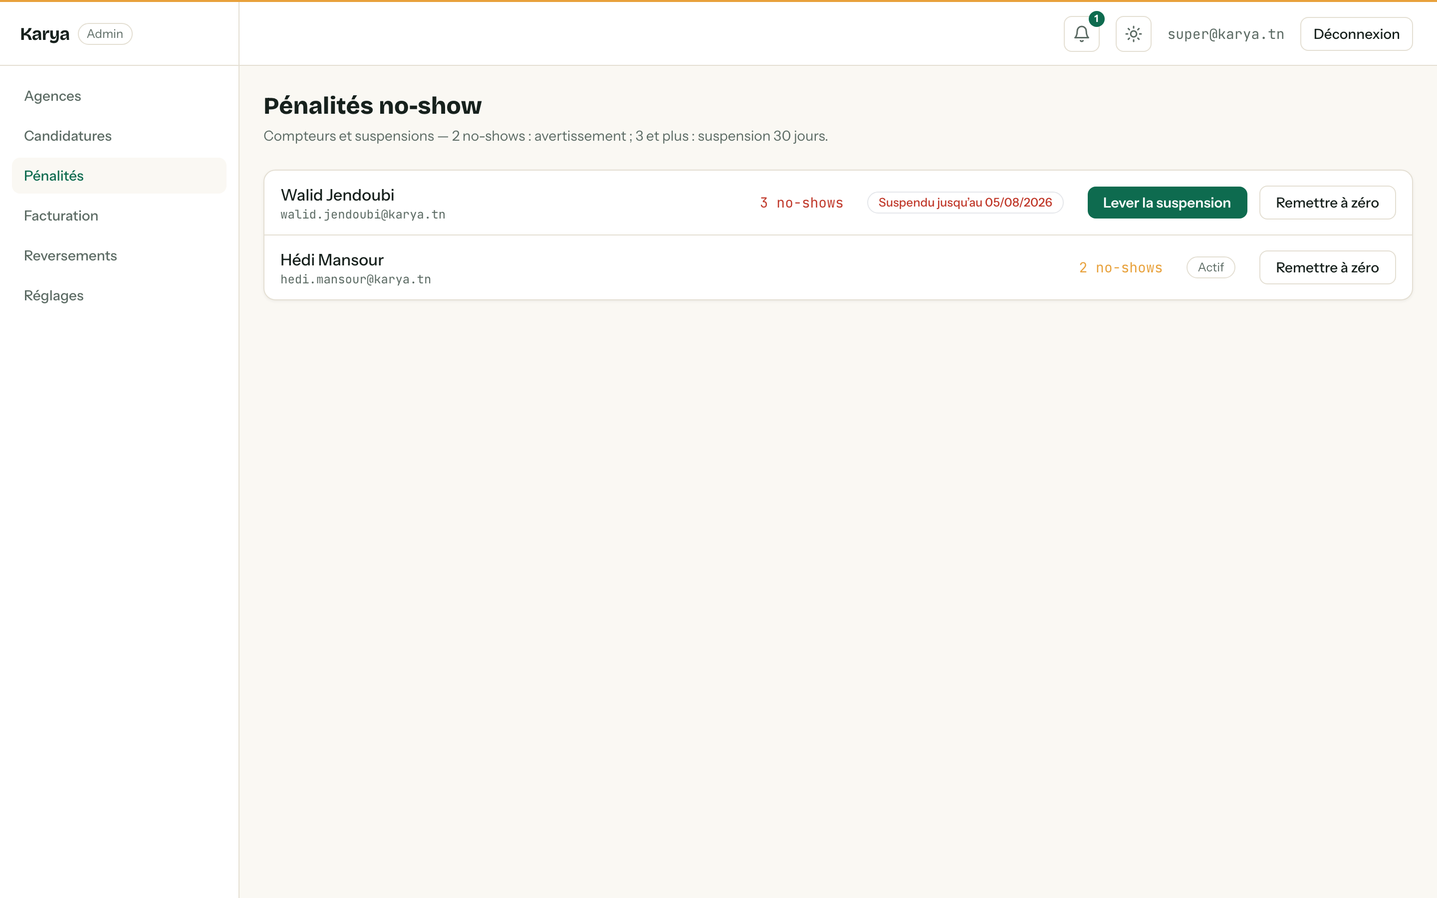Click the name Walid Jendoubi
Screen dimensions: 1437x898
pyautogui.click(x=337, y=195)
